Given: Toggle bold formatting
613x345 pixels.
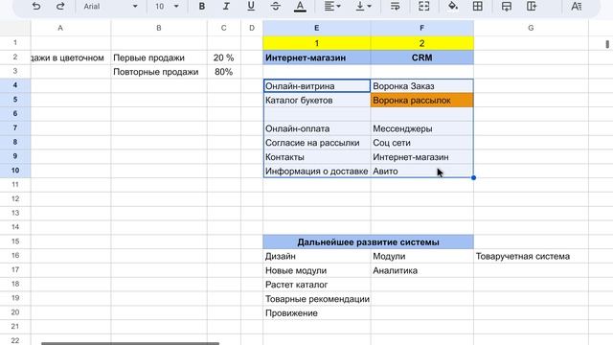Looking at the screenshot, I should pos(202,7).
